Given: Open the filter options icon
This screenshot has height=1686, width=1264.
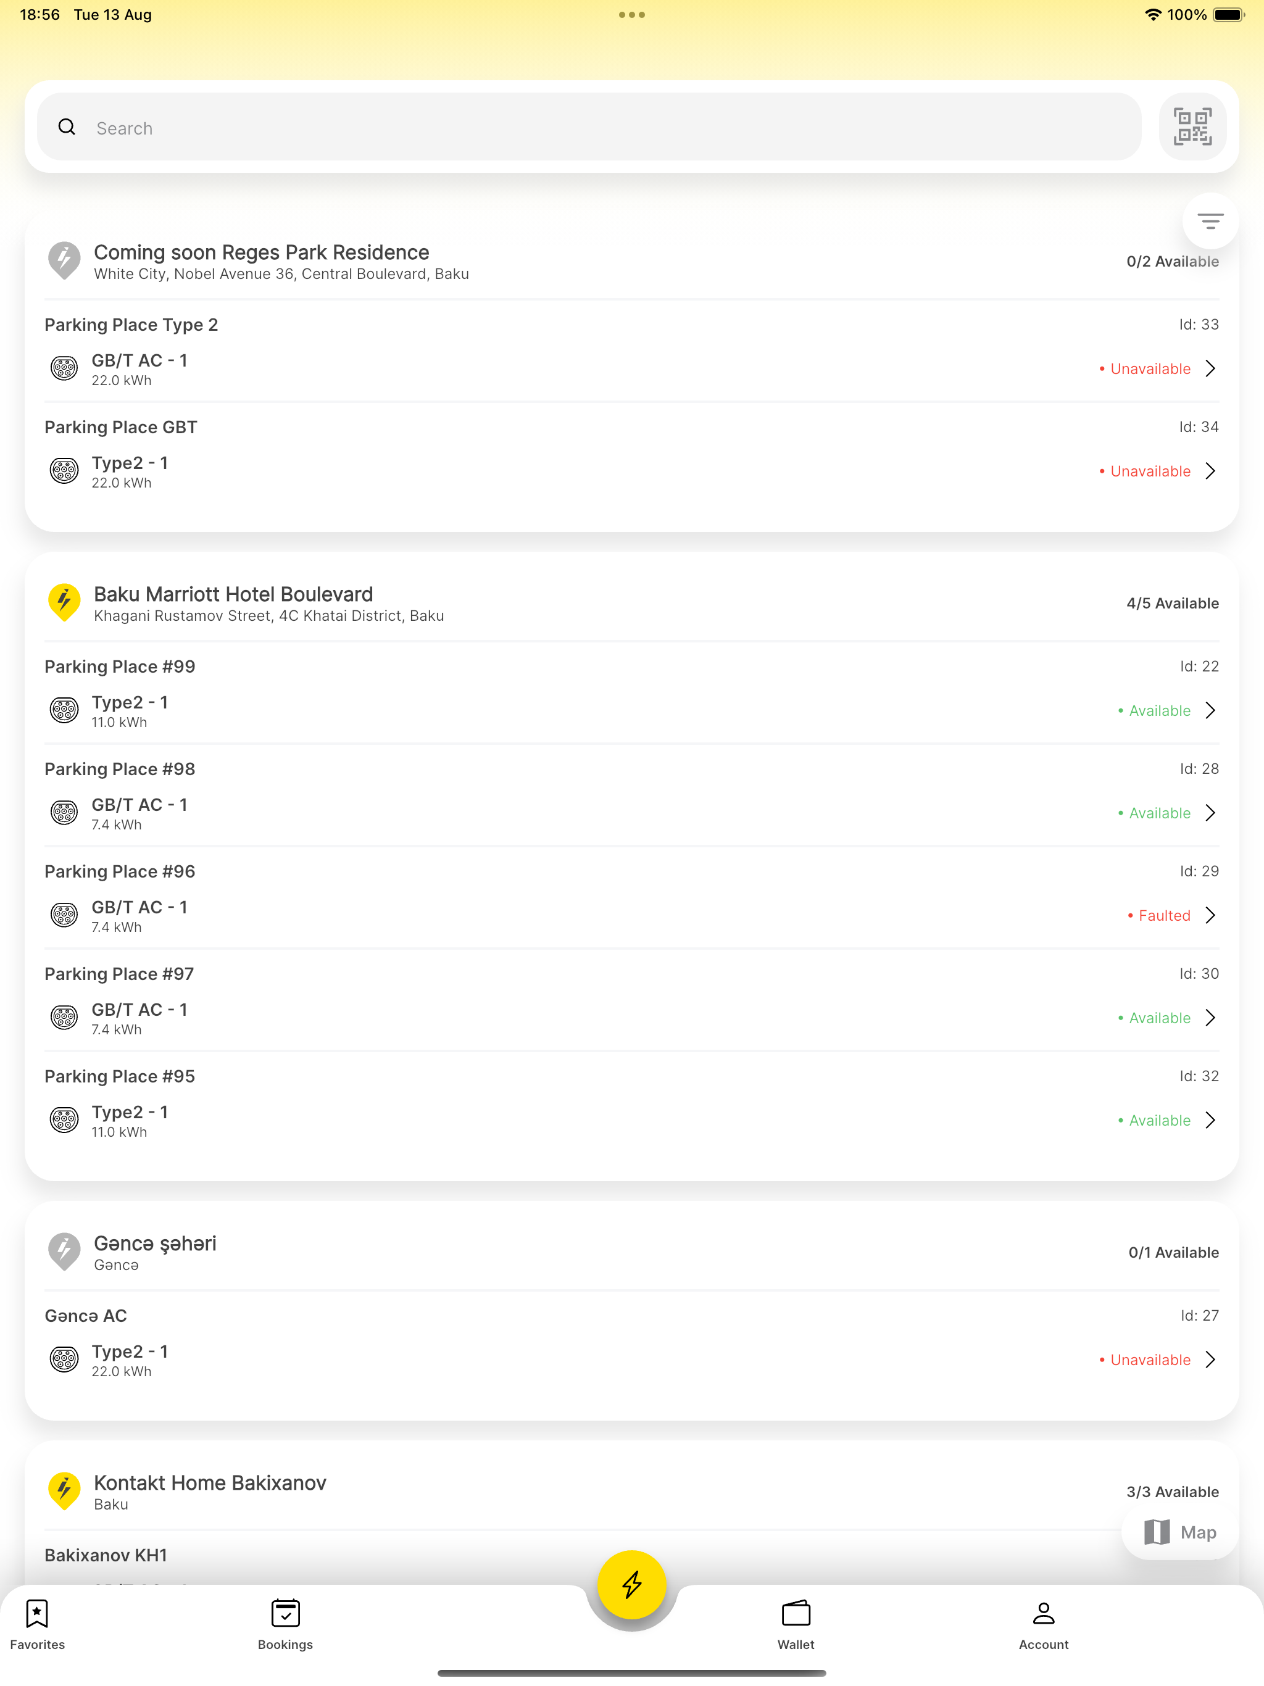Looking at the screenshot, I should [x=1210, y=221].
